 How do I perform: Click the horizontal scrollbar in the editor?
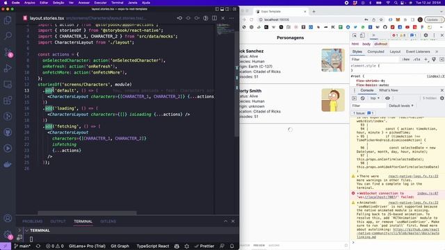point(87,212)
